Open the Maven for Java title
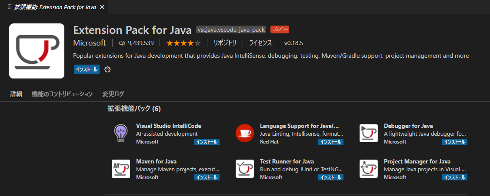 coord(156,161)
